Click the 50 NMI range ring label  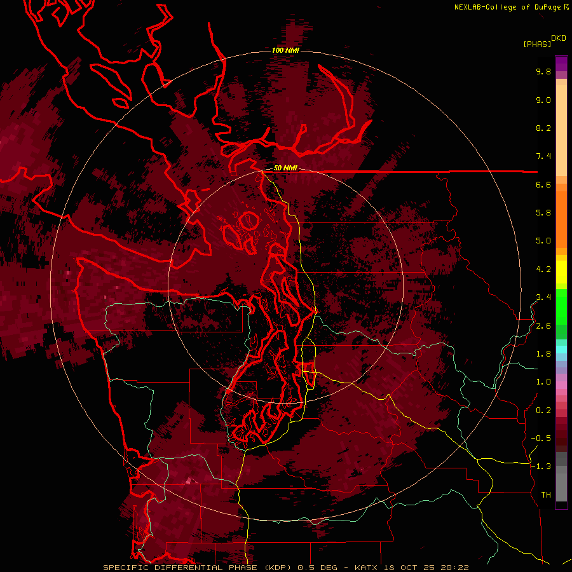coord(285,168)
